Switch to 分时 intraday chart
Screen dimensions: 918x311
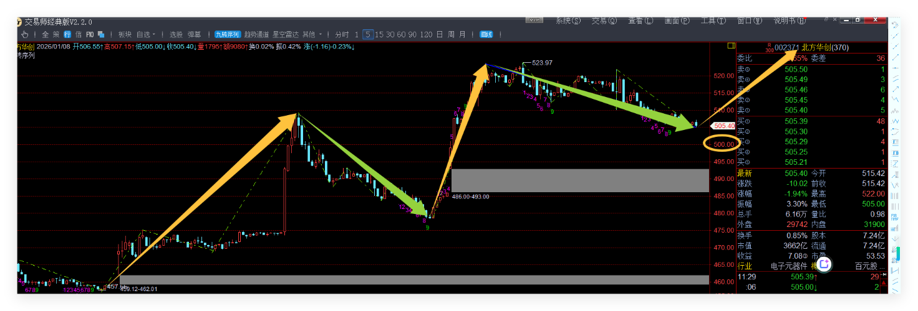342,34
